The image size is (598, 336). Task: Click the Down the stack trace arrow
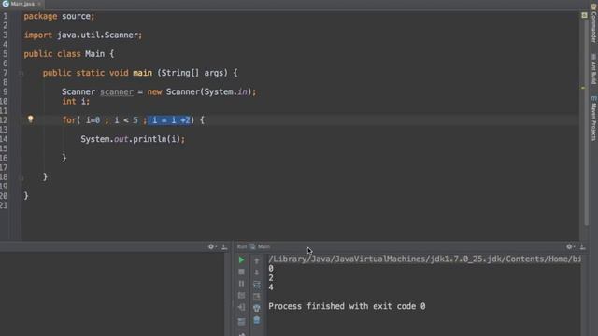coord(257,273)
